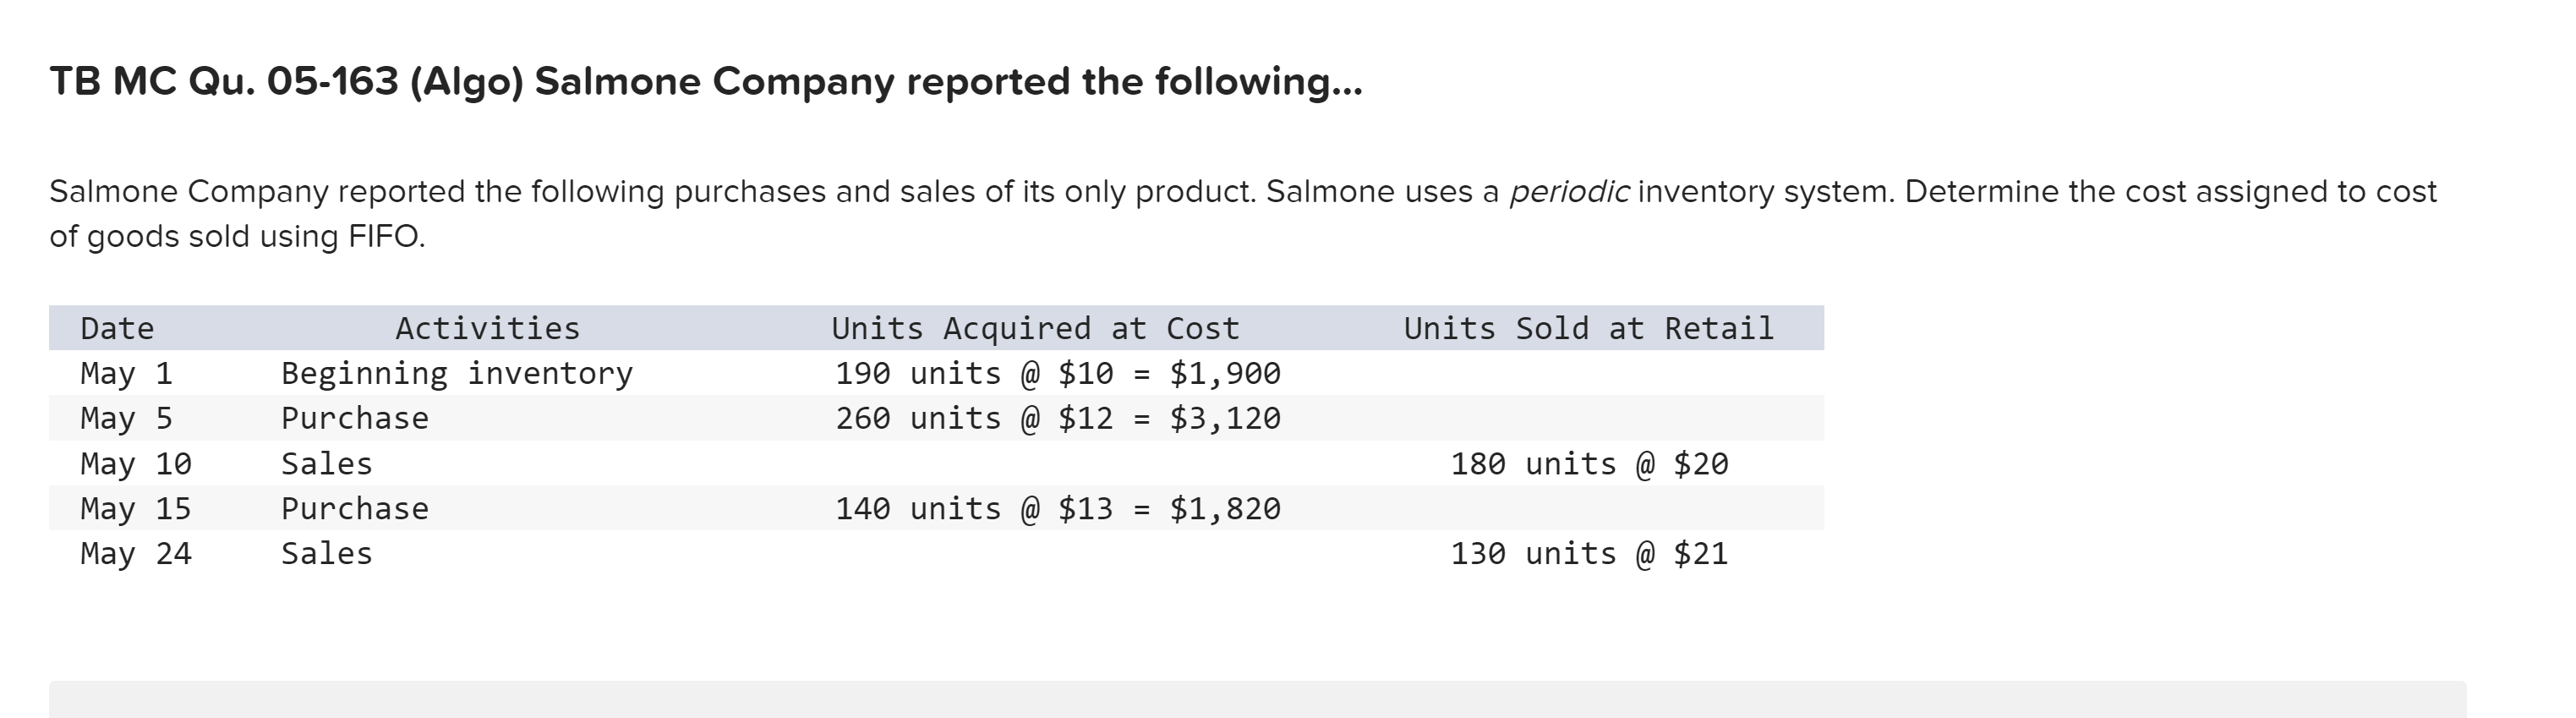Click the gray answer area below the table

[1256, 700]
